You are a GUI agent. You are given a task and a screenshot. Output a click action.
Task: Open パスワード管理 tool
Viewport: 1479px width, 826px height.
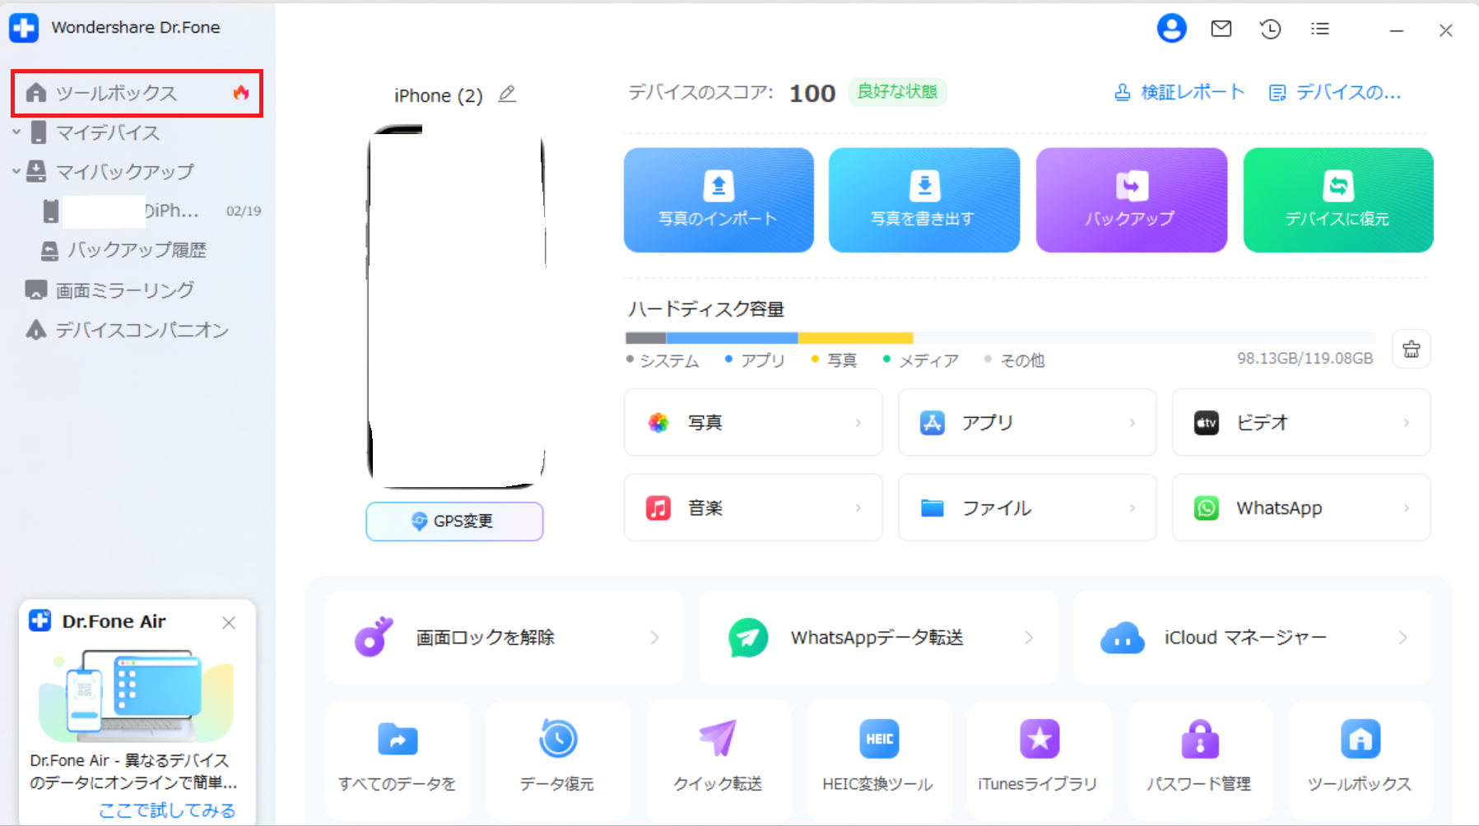click(1199, 759)
